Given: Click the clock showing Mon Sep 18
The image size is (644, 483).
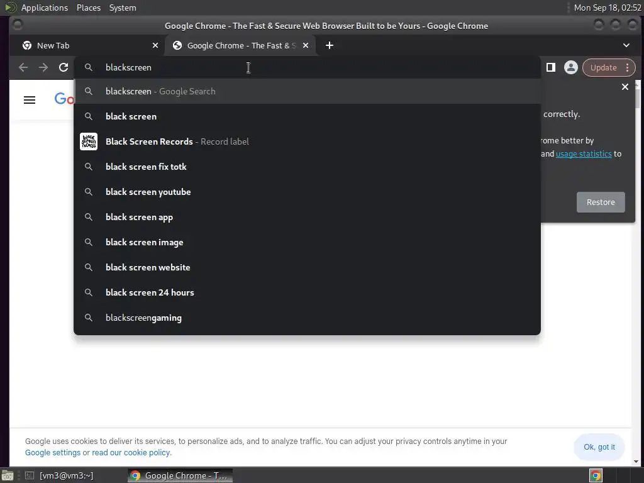Looking at the screenshot, I should 607,8.
